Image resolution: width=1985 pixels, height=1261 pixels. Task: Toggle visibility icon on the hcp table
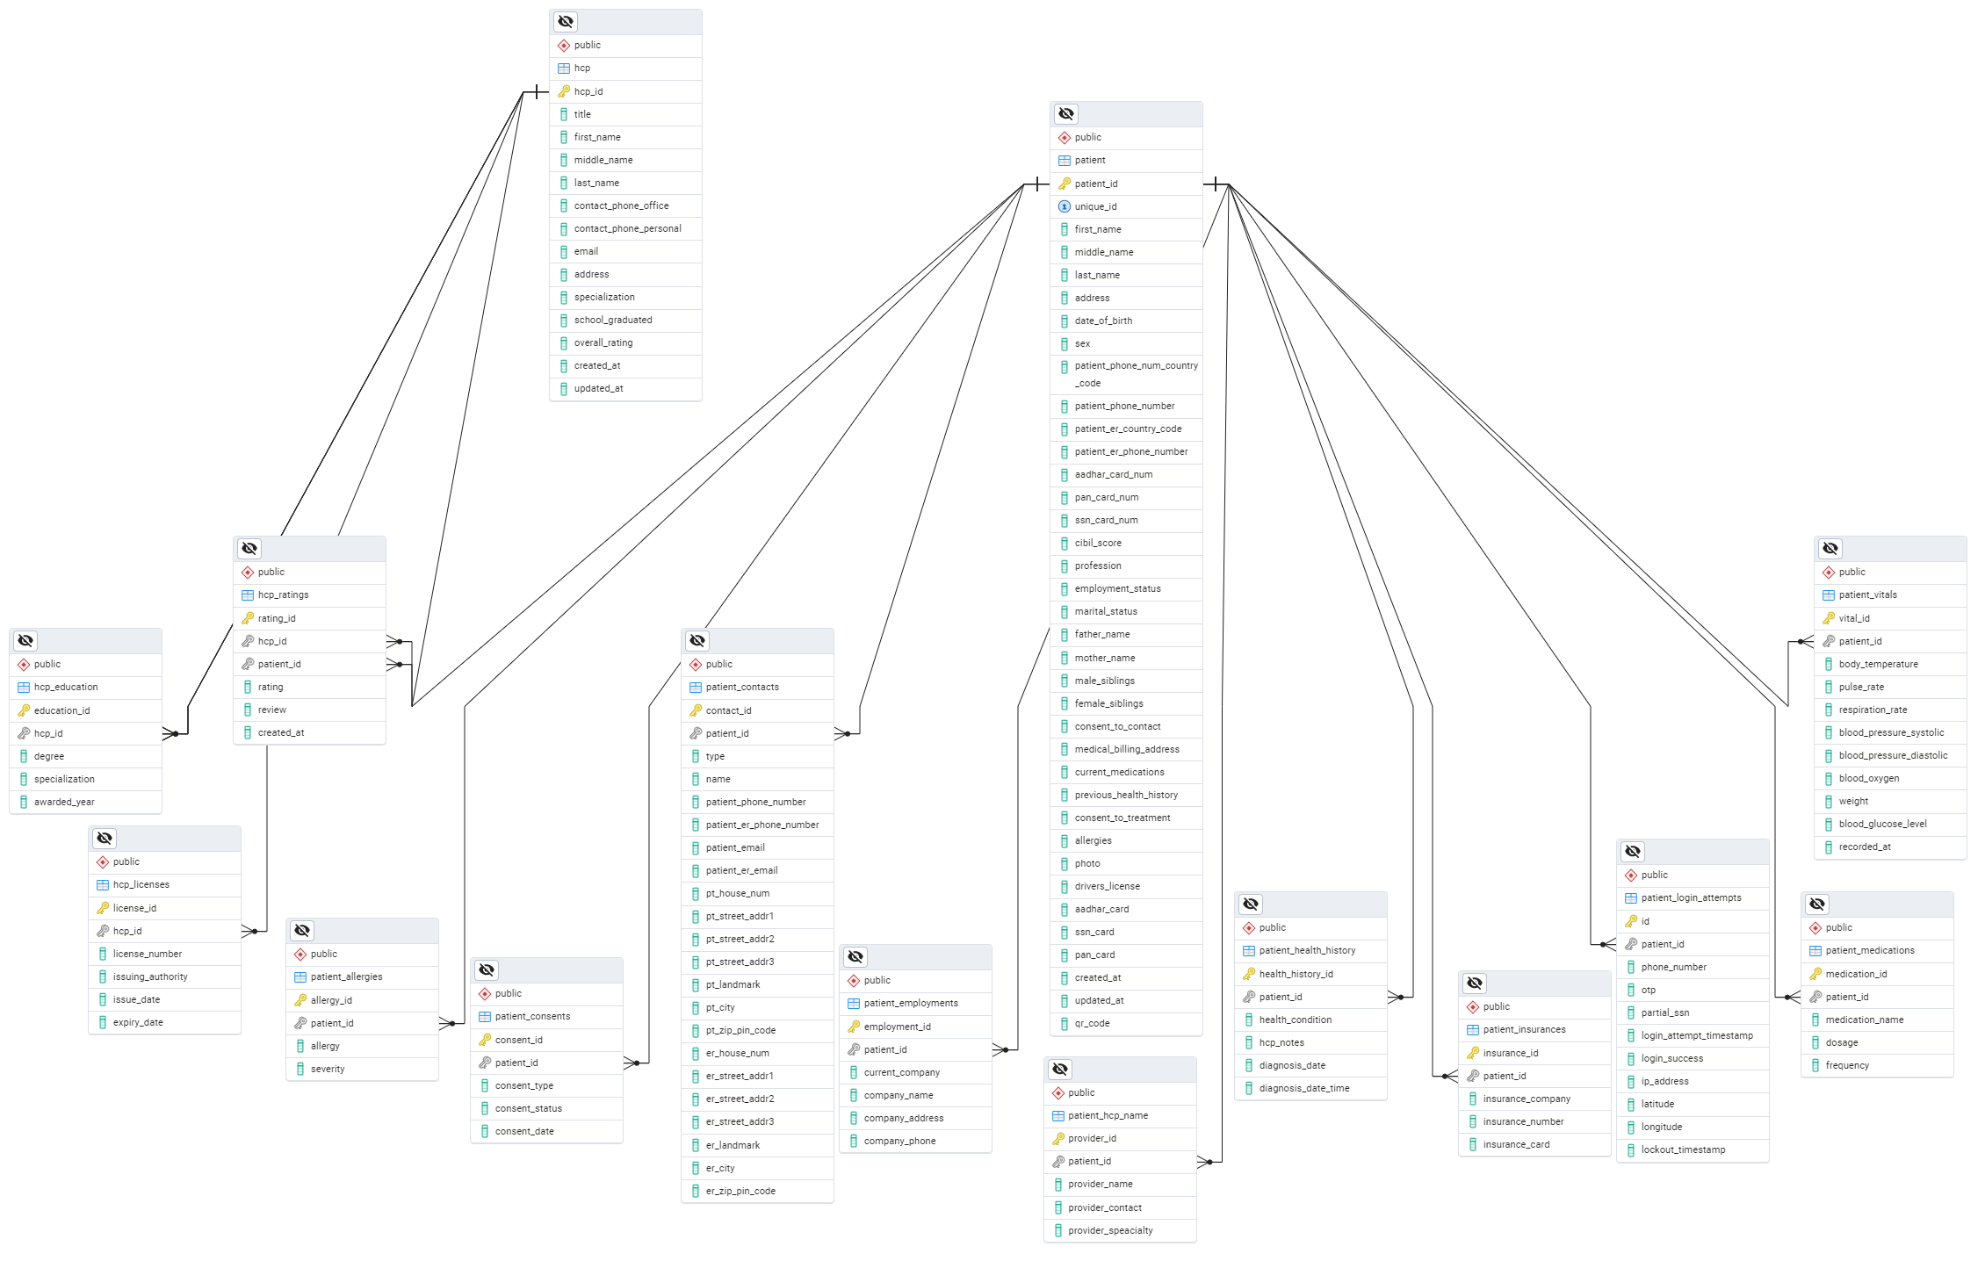click(566, 22)
